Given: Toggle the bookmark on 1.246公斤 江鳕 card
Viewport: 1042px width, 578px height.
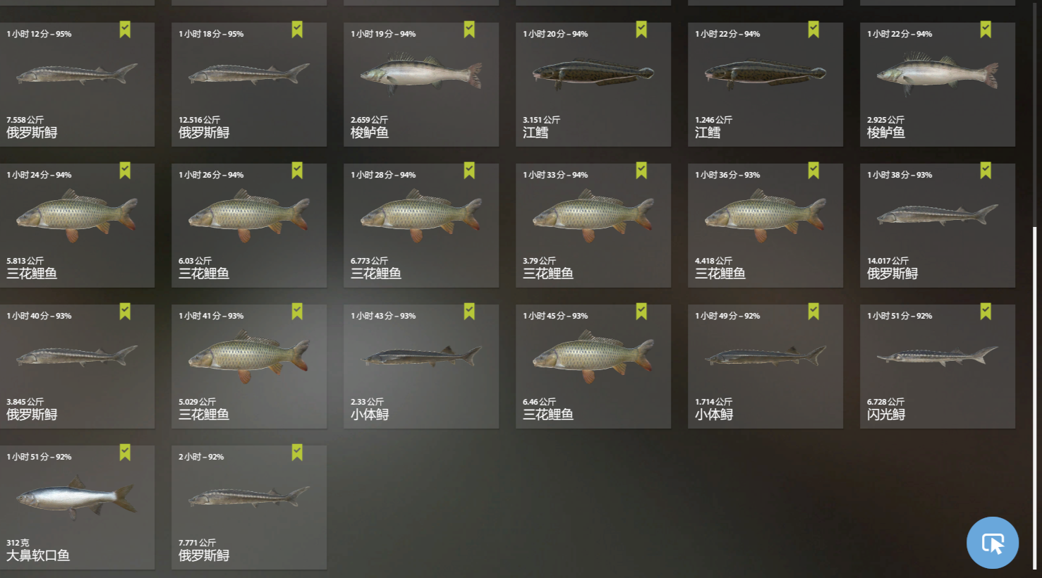Looking at the screenshot, I should [813, 30].
